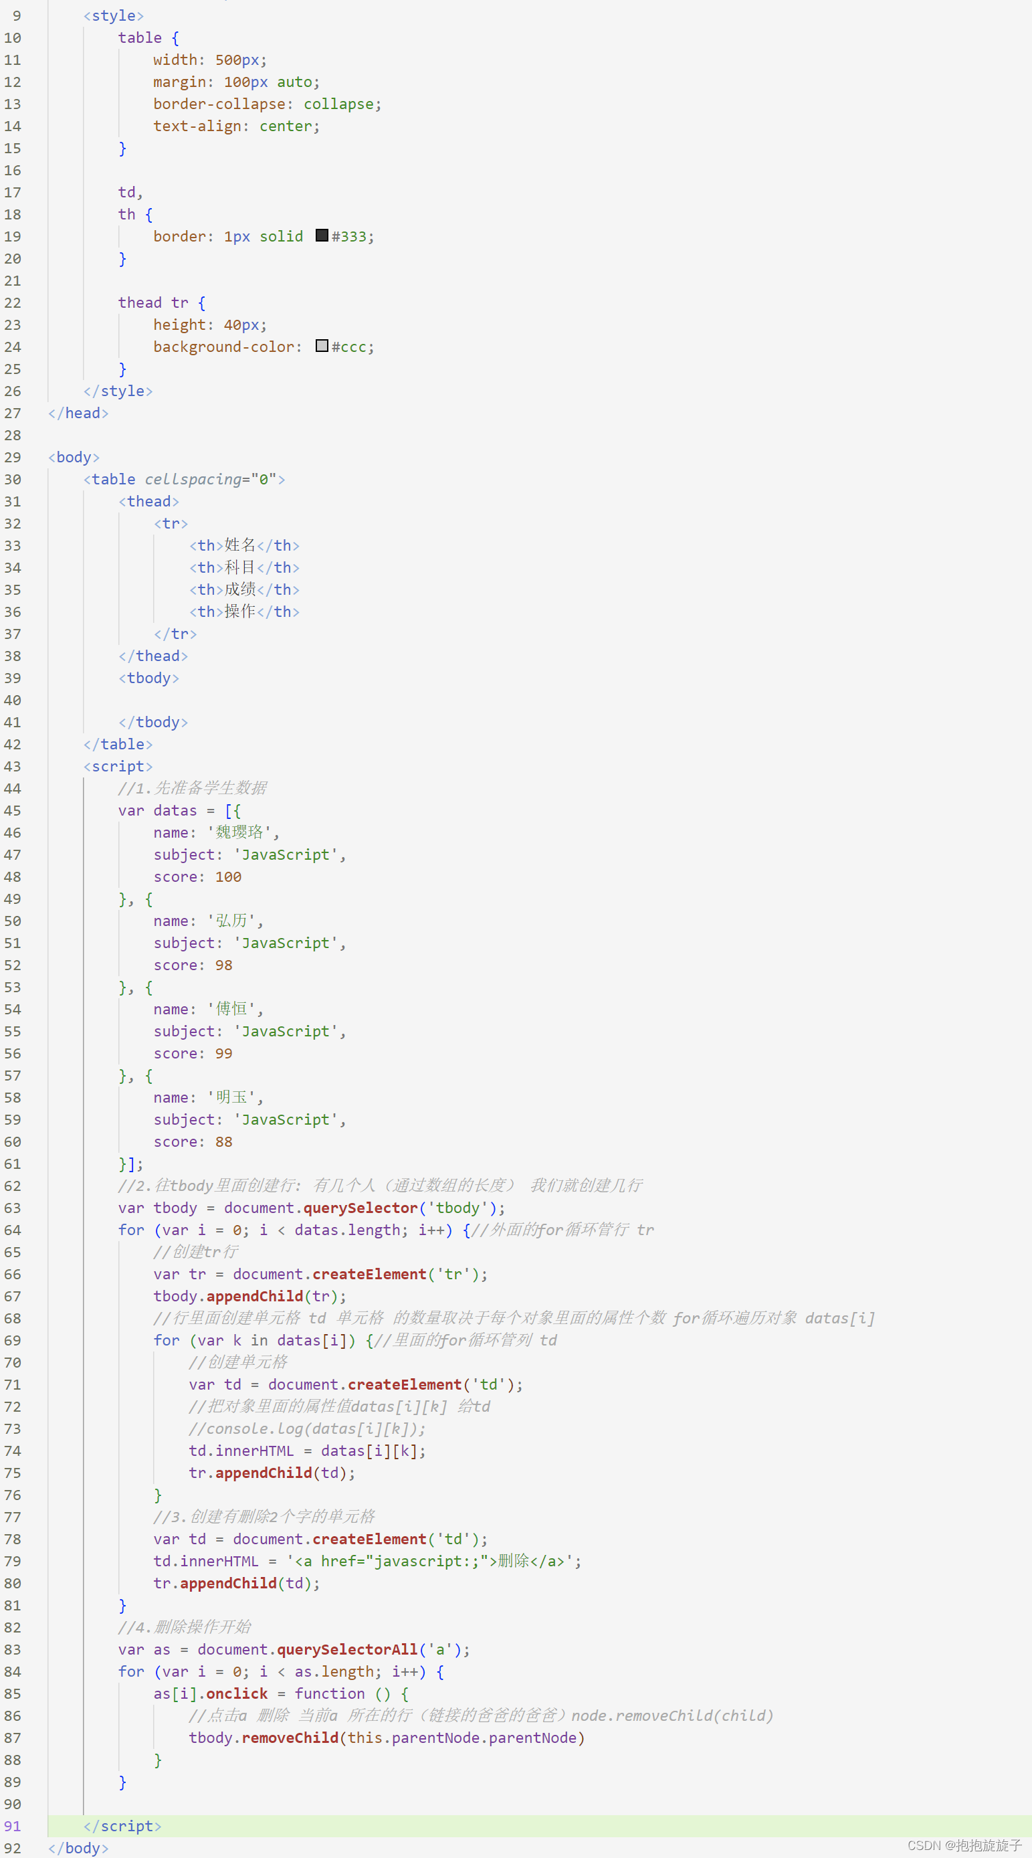Click line number 91 in the gutter
Image resolution: width=1032 pixels, height=1858 pixels.
tap(12, 1825)
